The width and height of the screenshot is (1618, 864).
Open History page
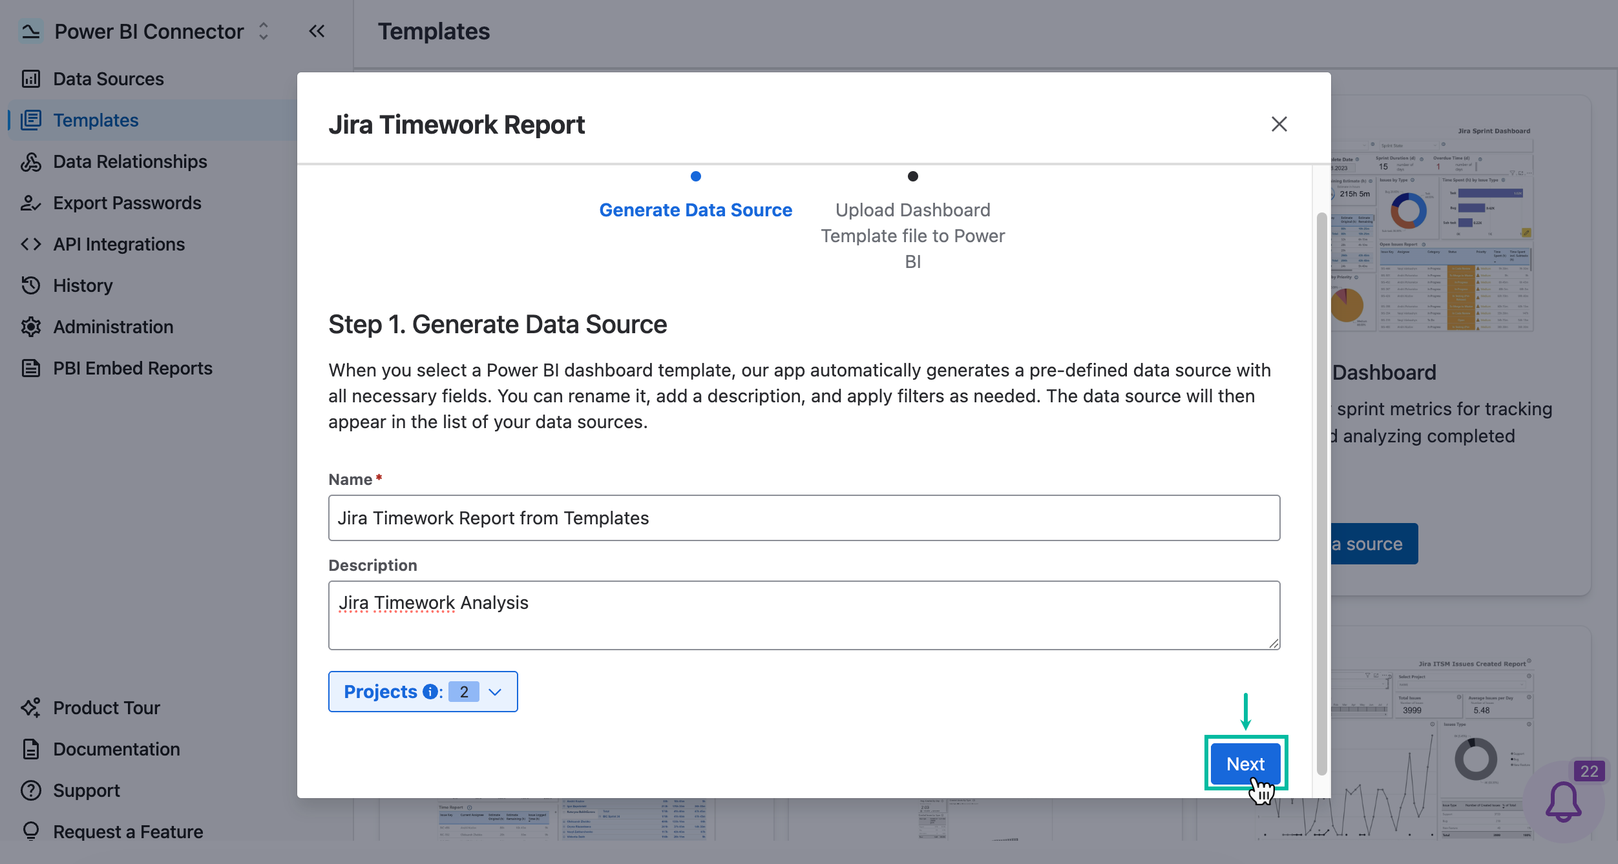click(x=83, y=285)
